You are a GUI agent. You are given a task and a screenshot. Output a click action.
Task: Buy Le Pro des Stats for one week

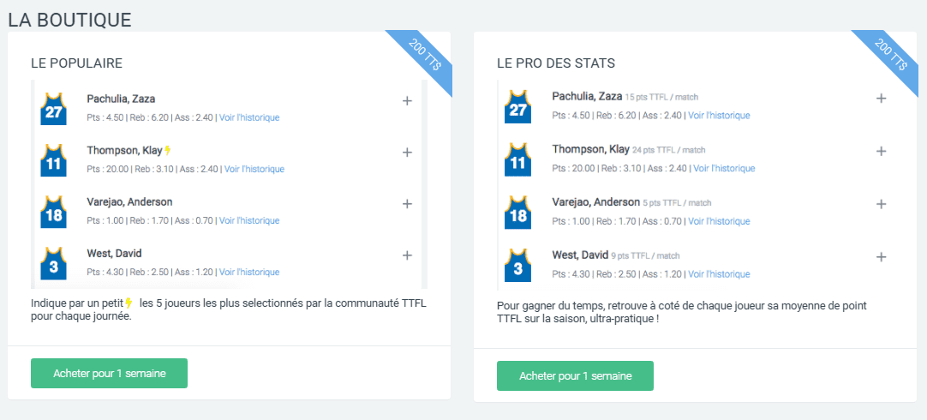pyautogui.click(x=575, y=376)
